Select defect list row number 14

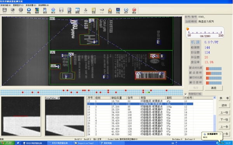click(140, 107)
